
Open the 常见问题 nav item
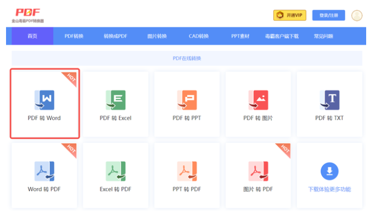[x=323, y=36]
